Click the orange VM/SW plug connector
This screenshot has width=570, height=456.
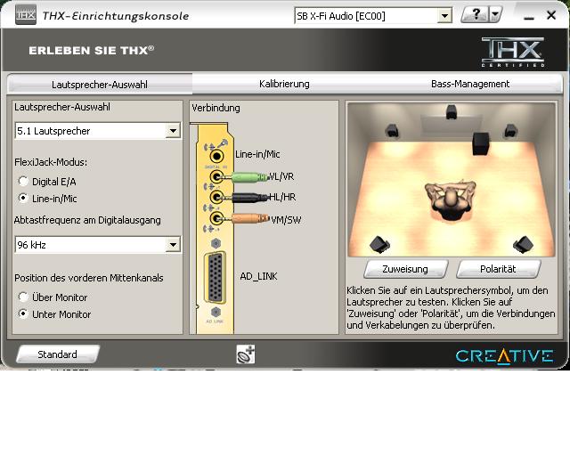pyautogui.click(x=250, y=218)
